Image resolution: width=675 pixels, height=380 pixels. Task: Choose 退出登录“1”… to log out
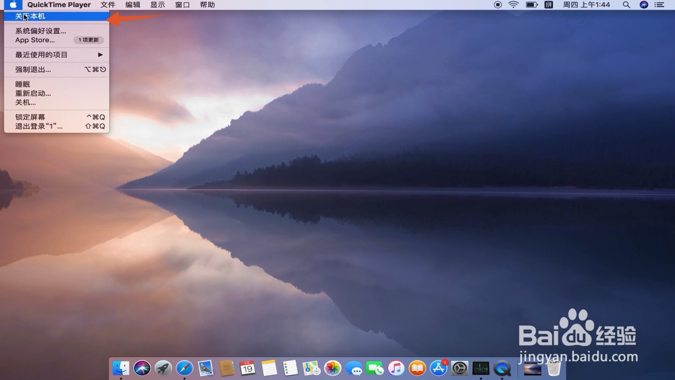point(57,126)
